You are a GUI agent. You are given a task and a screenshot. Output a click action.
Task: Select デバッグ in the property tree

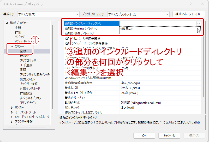(x=20, y=37)
